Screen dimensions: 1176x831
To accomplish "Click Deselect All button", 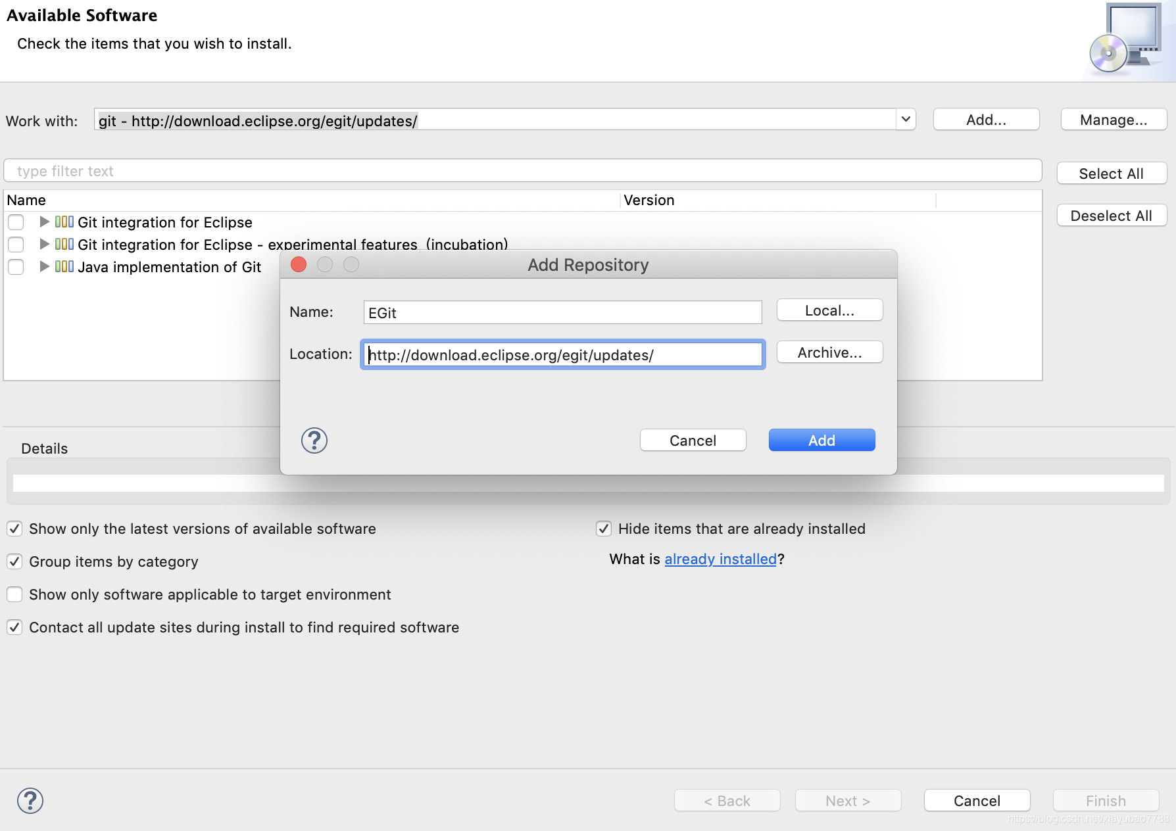I will point(1112,216).
